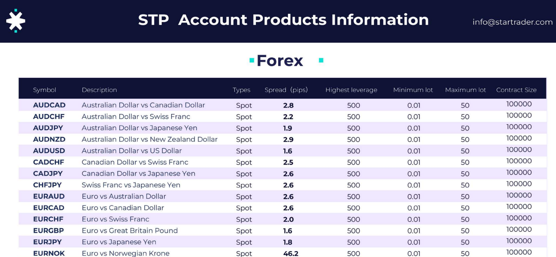Click the teal square right of Forex
This screenshot has width=556, height=257.
321,60
